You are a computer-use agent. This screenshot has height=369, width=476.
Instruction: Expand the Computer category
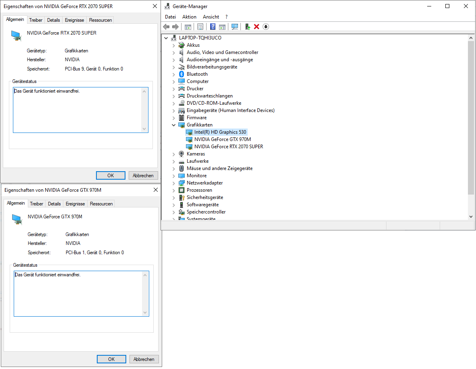click(x=173, y=81)
